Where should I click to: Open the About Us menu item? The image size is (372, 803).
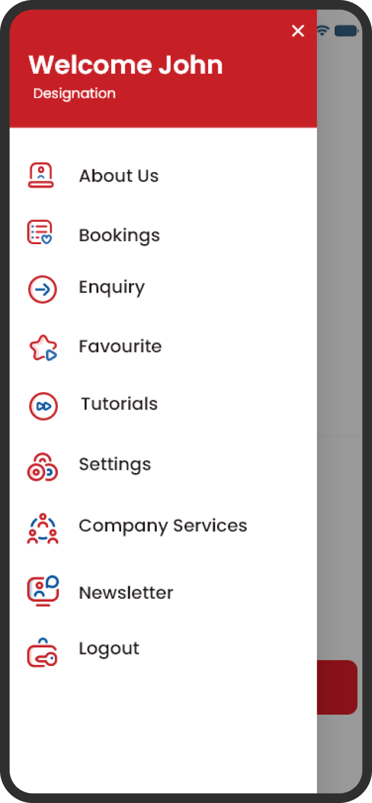[119, 176]
